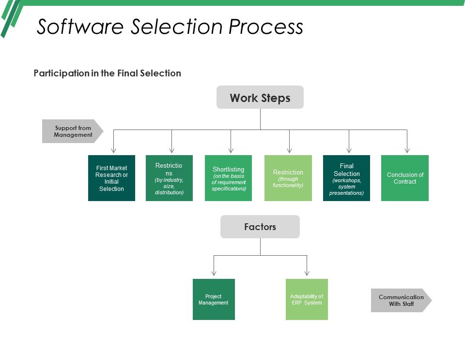The image size is (465, 348).
Task: Select the Project Management box
Action: click(214, 300)
